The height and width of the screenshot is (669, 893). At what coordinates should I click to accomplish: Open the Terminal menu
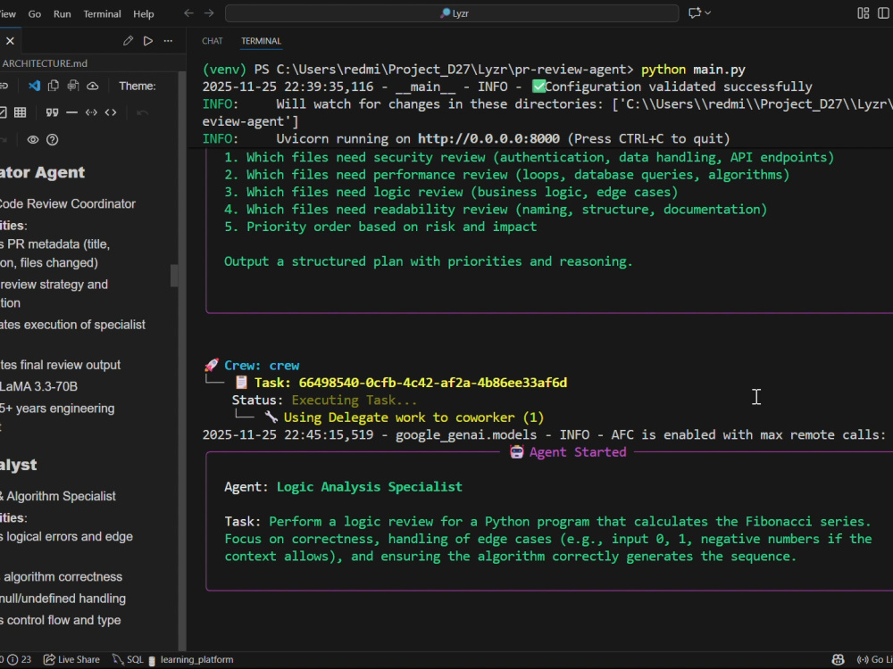[x=102, y=13]
